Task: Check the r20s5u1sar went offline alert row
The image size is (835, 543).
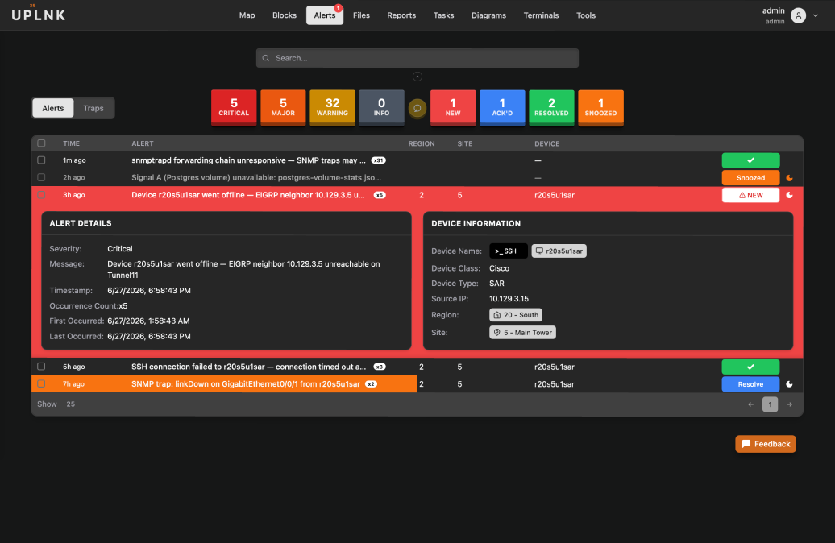Action: (x=41, y=195)
